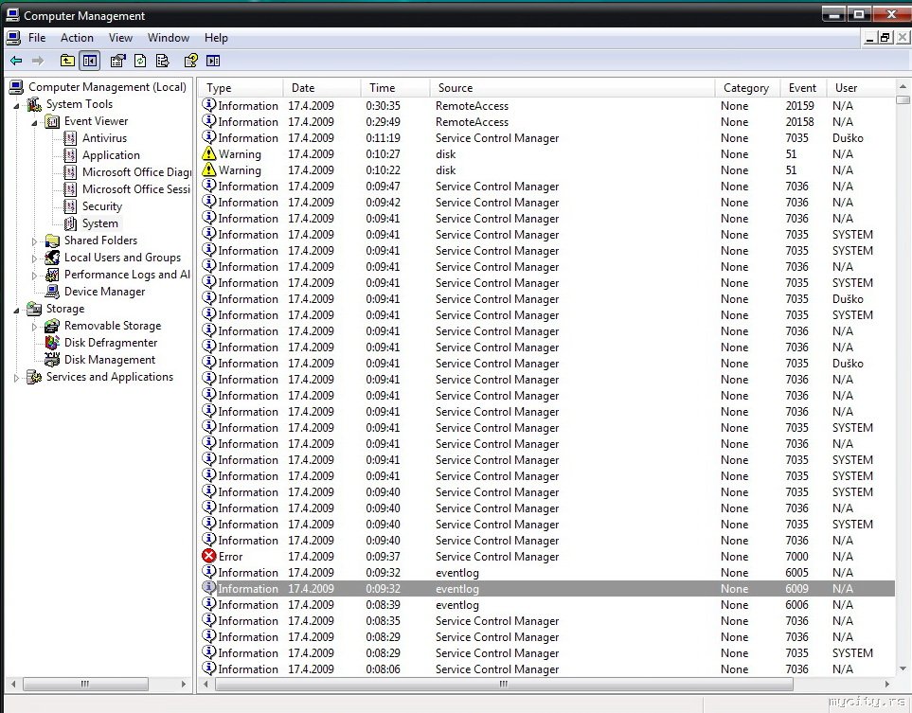This screenshot has width=912, height=713.
Task: Click the Refresh toolbar icon
Action: click(140, 61)
